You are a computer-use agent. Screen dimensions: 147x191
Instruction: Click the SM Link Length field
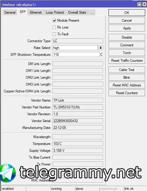pyautogui.click(x=78, y=64)
